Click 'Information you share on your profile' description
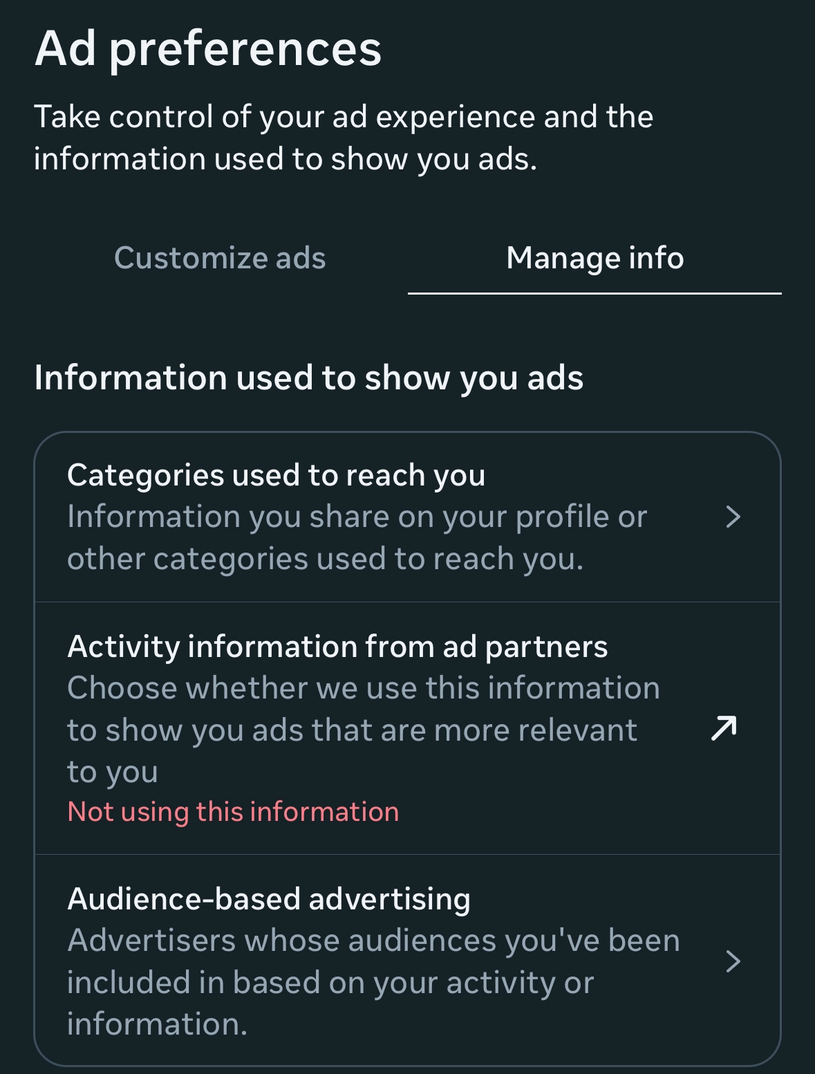The width and height of the screenshot is (815, 1074). tap(357, 517)
